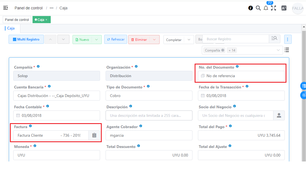Click Socio del Negocio search field
The width and height of the screenshot is (306, 178).
pyautogui.click(x=235, y=115)
